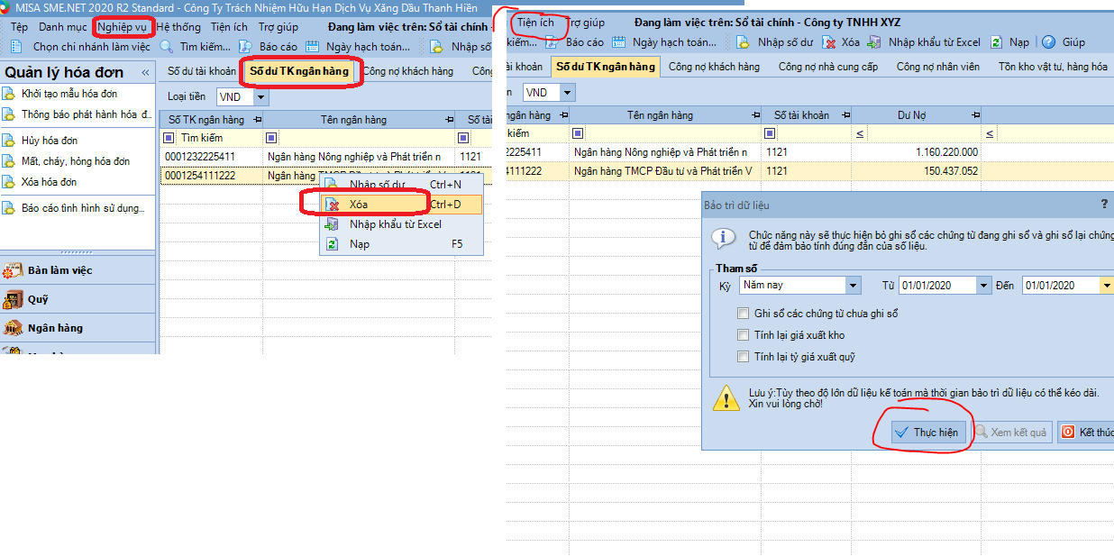Screen dimensions: 1114x556
Task: Open the Danh mục menu
Action: point(63,27)
